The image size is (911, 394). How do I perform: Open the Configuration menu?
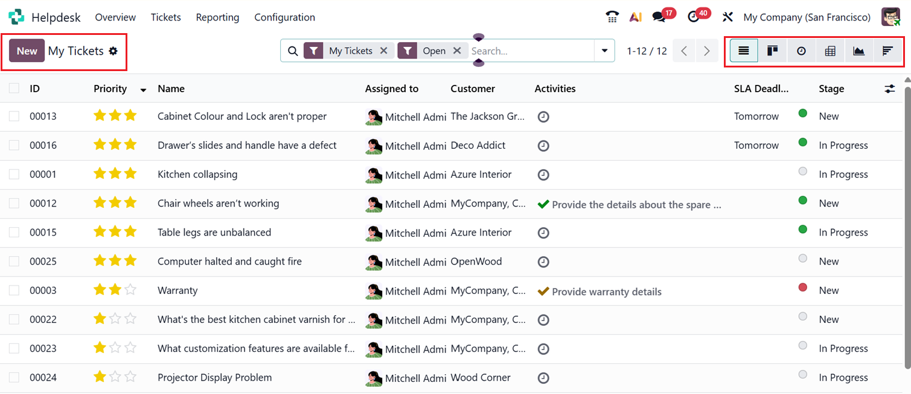284,17
